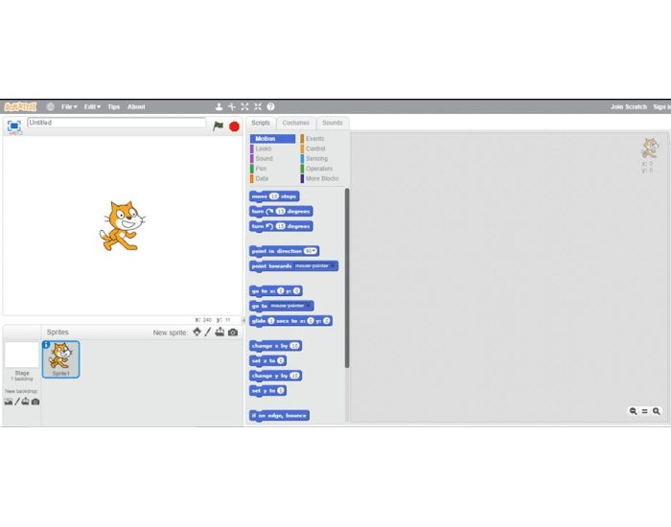Open the language globe menu
Viewport: 671px width, 527px height.
pyautogui.click(x=50, y=106)
